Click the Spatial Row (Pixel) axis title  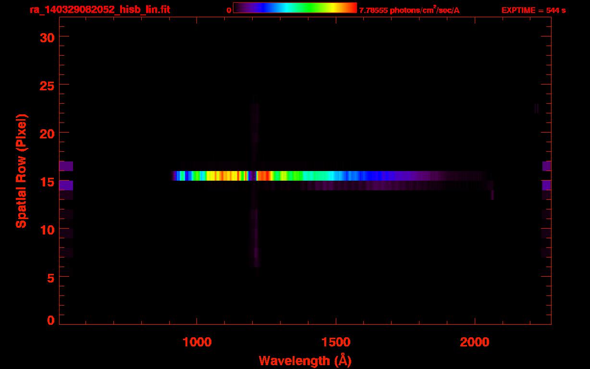pos(22,171)
